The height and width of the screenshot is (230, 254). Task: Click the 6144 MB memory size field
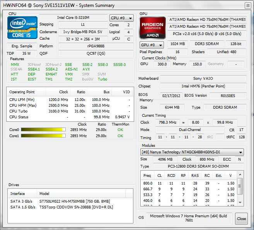click(x=172, y=107)
